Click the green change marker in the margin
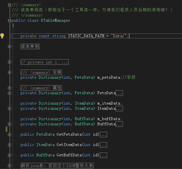This screenshot has height=169, width=182. pos(6,129)
